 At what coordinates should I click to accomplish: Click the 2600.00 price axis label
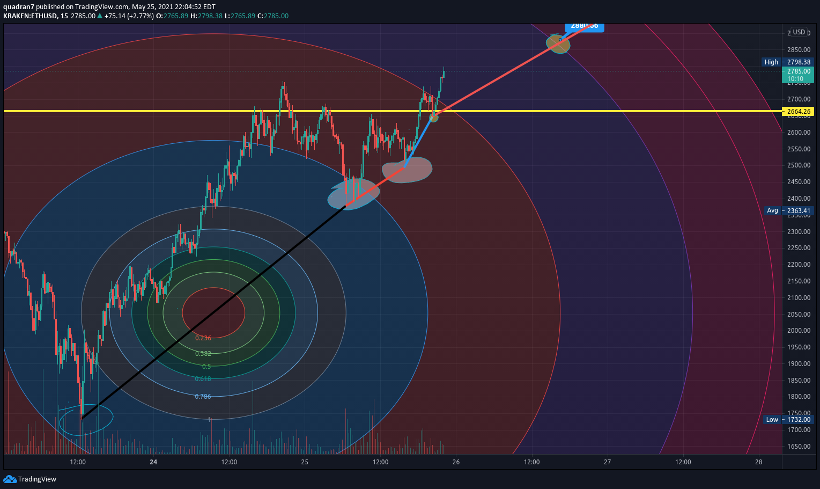(799, 133)
